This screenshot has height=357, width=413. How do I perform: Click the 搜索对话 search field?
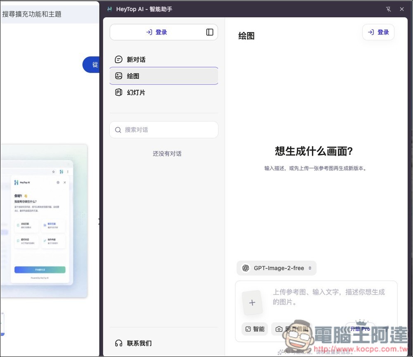tap(164, 130)
